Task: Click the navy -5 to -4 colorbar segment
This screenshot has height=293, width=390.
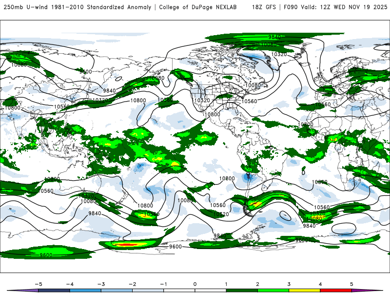Action: (54, 291)
